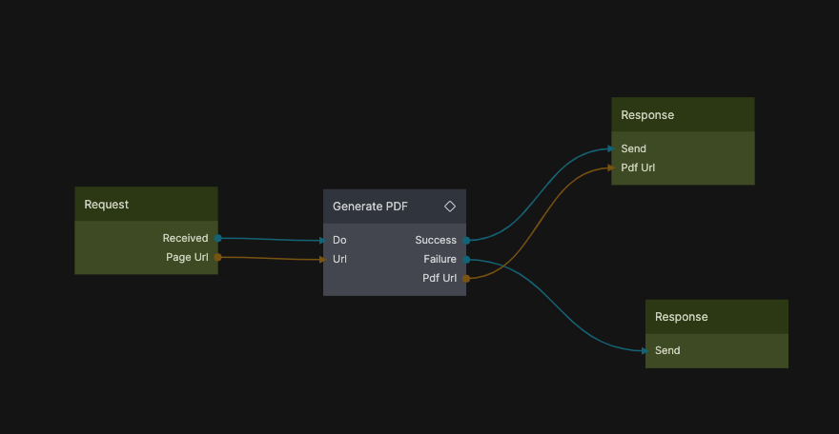Click the Send input arrow on the lower Response node
Image resolution: width=839 pixels, height=434 pixels.
click(645, 350)
